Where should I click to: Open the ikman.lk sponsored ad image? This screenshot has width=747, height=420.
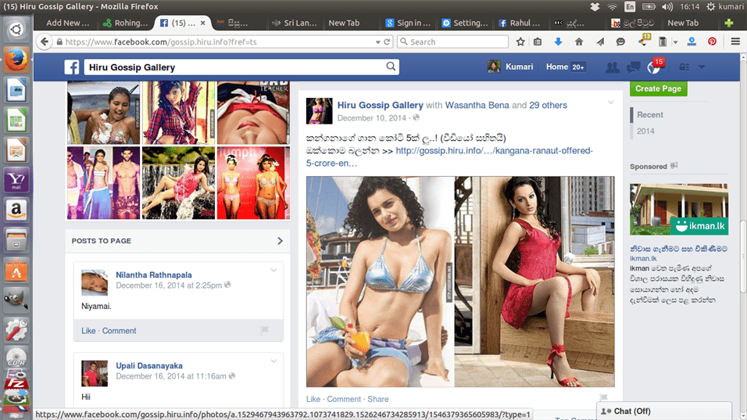(679, 210)
